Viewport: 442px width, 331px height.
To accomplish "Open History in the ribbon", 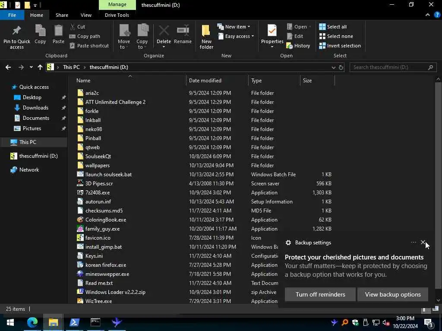I will coord(298,46).
